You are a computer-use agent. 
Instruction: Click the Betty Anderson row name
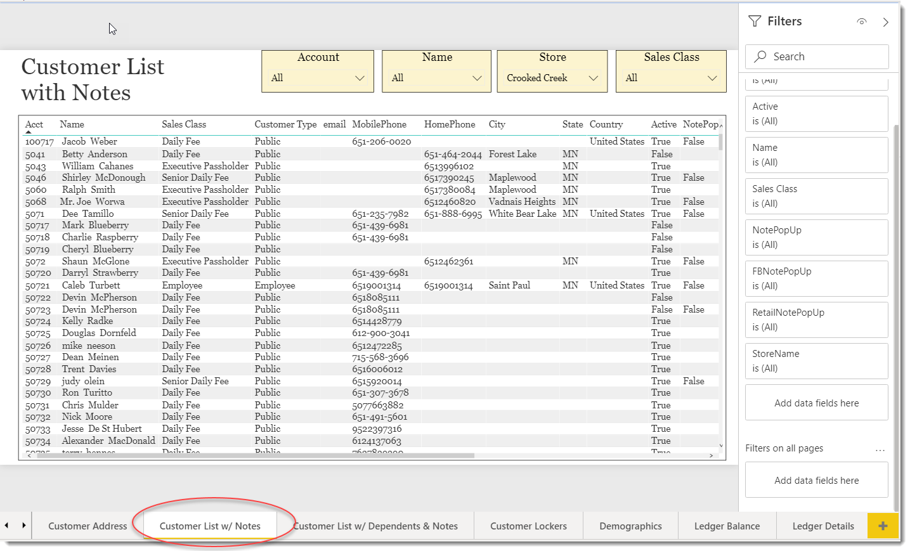point(94,154)
